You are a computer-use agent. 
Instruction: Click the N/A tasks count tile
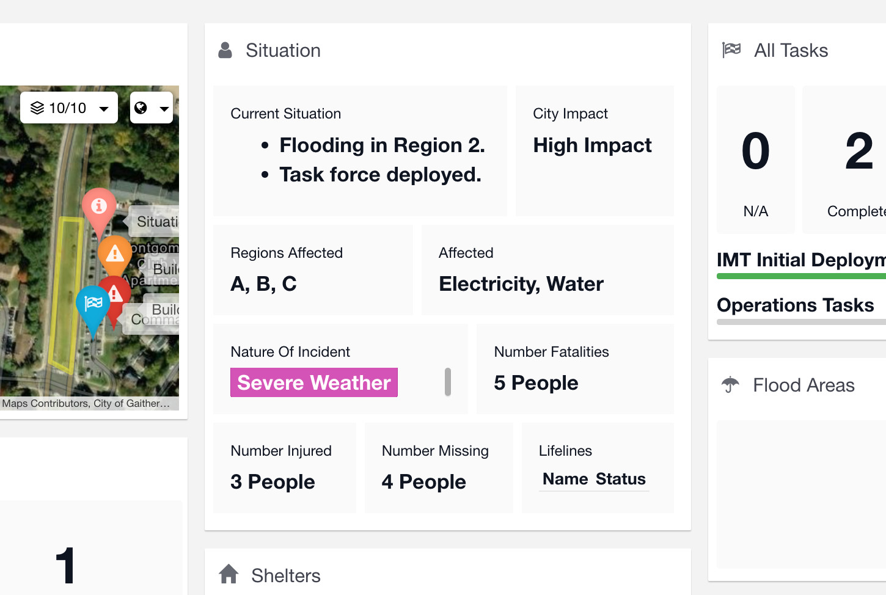point(756,160)
